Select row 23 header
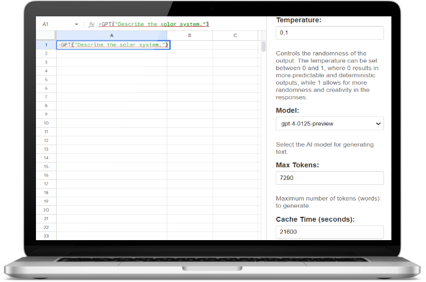 pyautogui.click(x=46, y=236)
